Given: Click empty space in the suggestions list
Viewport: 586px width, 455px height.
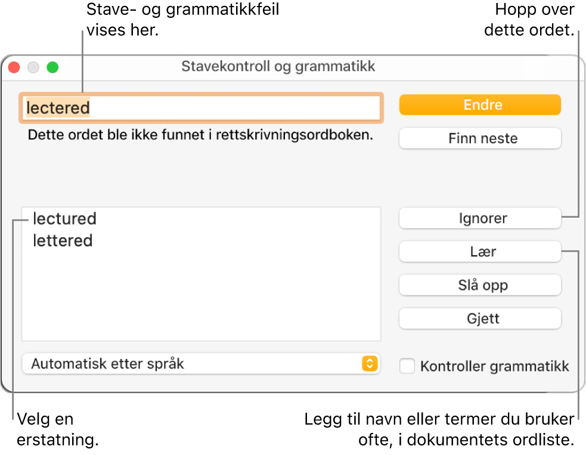Looking at the screenshot, I should point(201,298).
